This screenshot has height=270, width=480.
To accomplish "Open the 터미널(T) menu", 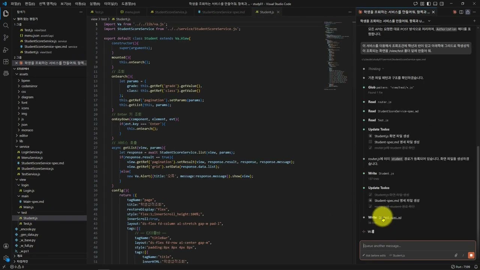I will point(111,4).
